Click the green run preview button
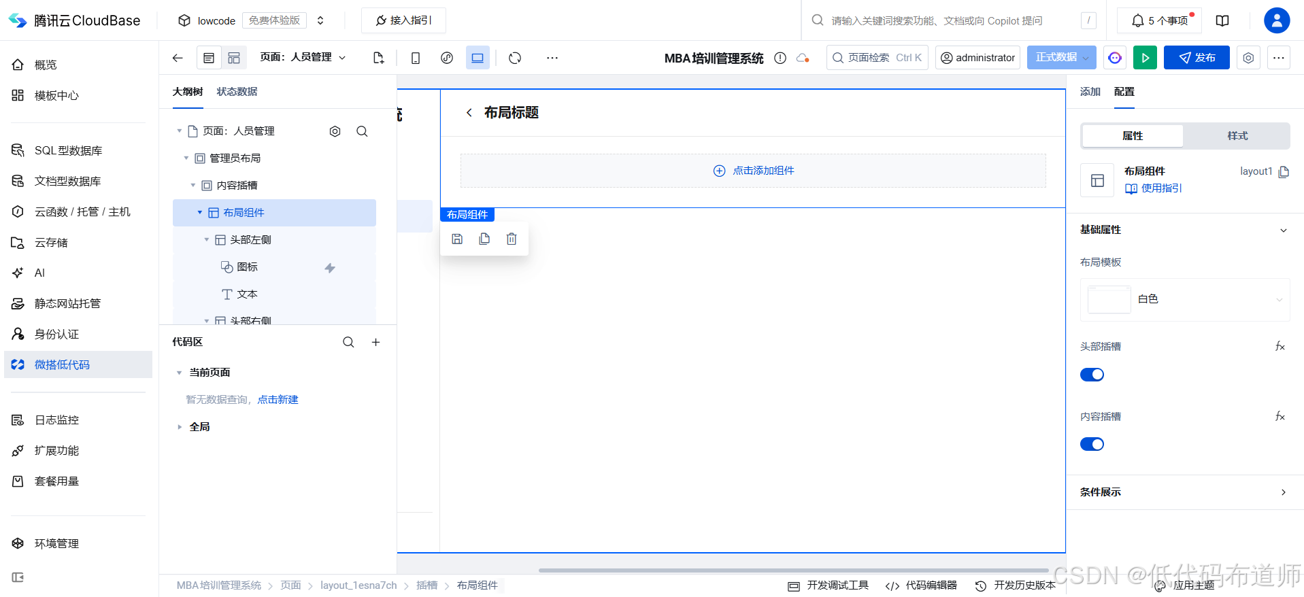 point(1145,58)
